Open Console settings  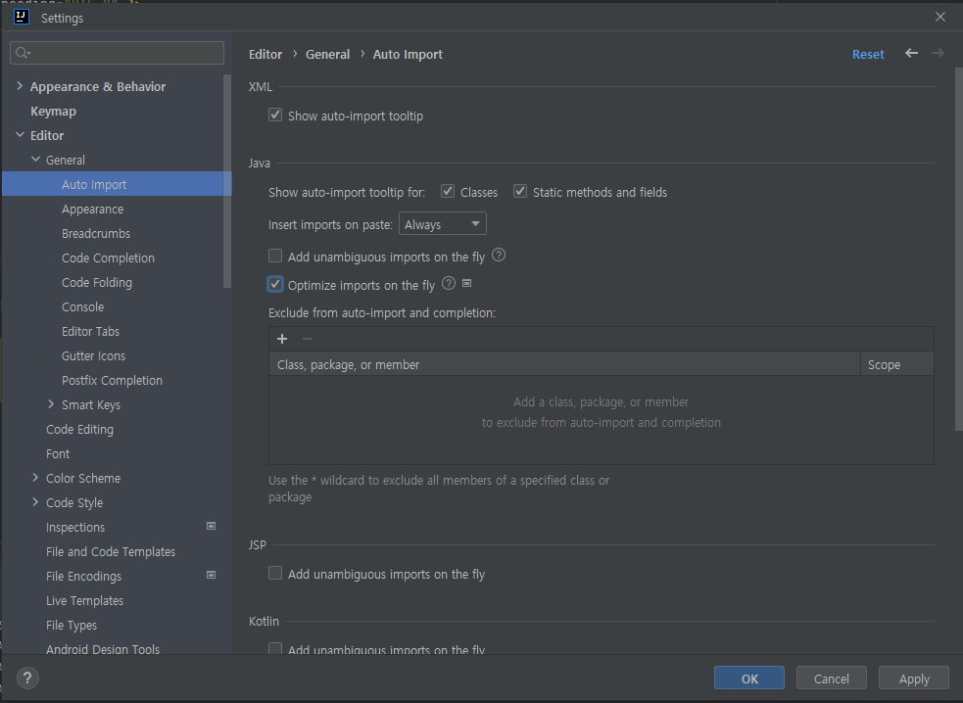click(83, 307)
